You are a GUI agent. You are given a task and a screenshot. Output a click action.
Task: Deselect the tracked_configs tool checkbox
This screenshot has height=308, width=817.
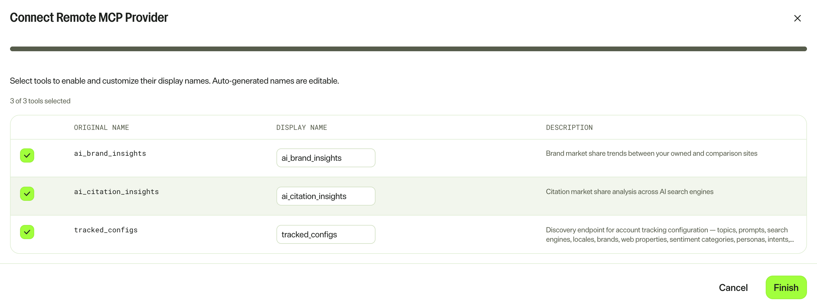point(27,232)
